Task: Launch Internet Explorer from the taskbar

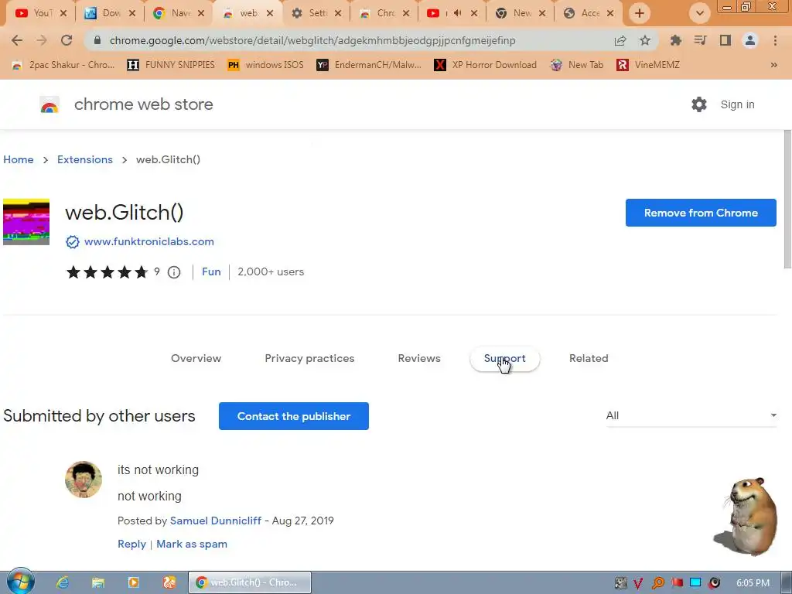Action: (62, 582)
